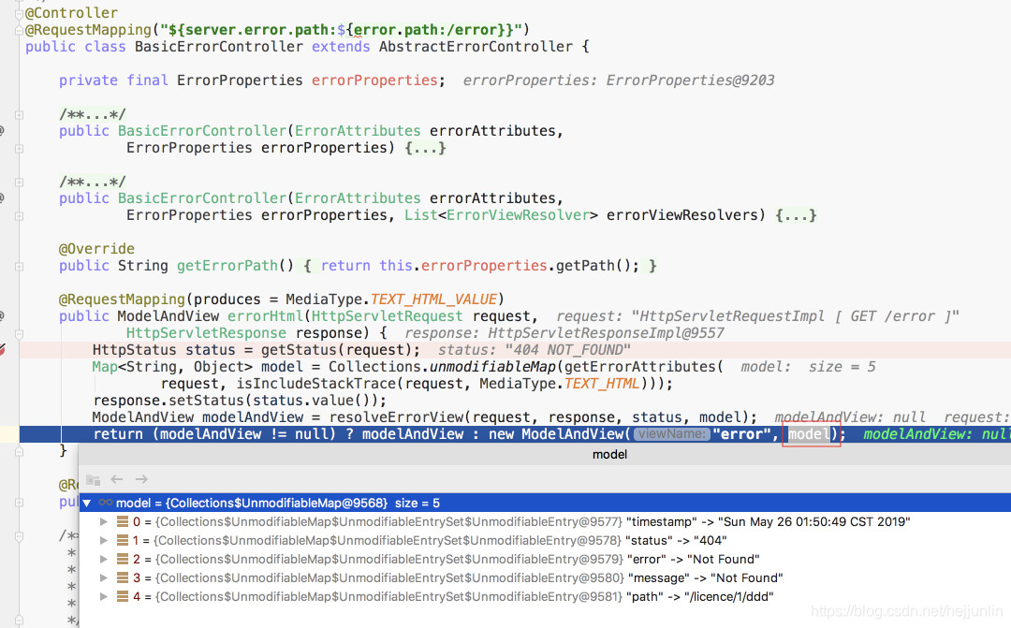Click the entry icon of row 0 timestamp
1011x628 pixels.
[123, 521]
